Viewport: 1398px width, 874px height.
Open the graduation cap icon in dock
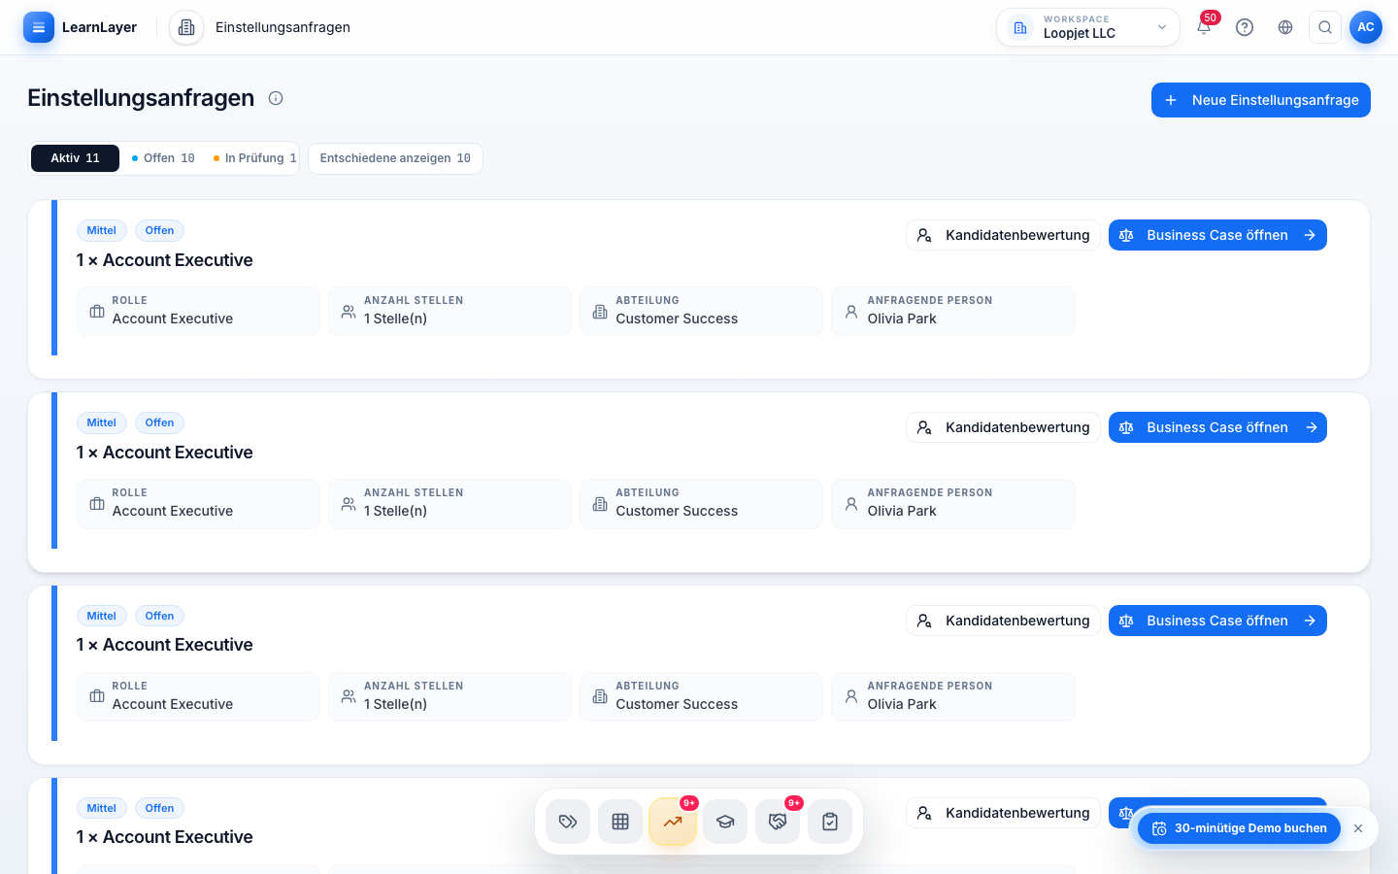click(725, 822)
